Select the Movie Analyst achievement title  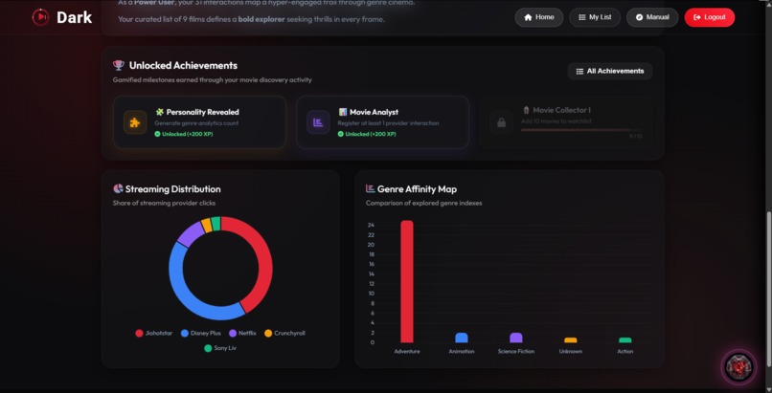point(375,112)
